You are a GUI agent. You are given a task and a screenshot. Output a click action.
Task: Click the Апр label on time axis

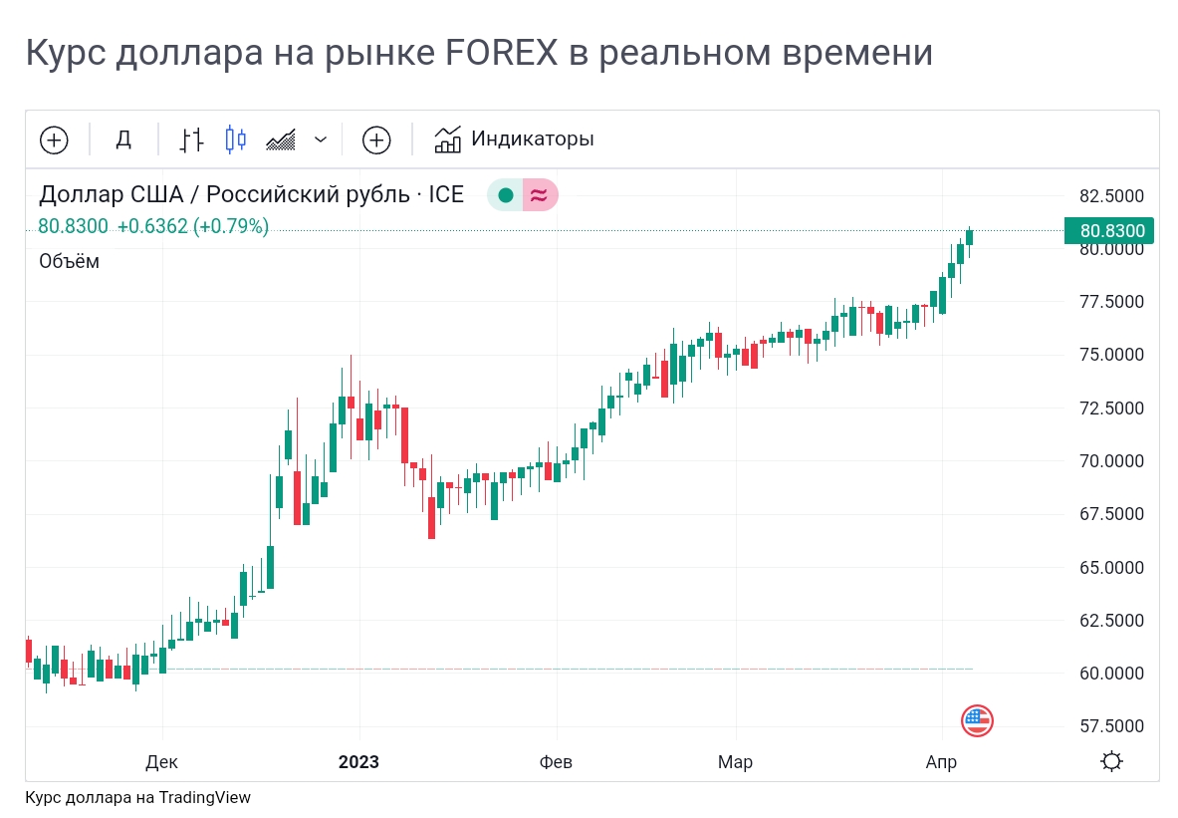pyautogui.click(x=941, y=762)
